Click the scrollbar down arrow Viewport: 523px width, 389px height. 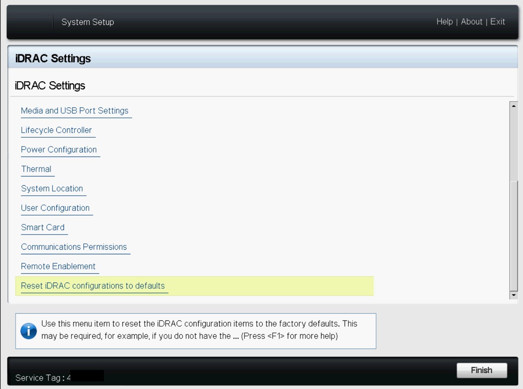[x=513, y=295]
